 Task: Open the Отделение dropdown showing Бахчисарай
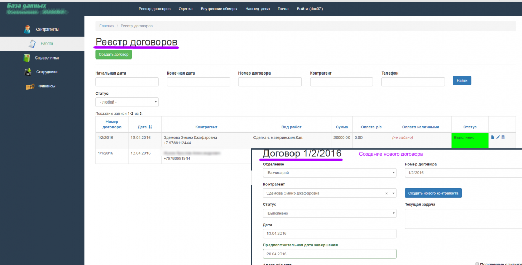click(330, 173)
